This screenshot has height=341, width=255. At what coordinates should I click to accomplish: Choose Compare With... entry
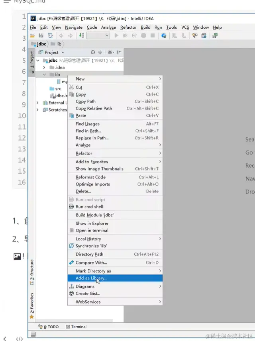point(115,263)
